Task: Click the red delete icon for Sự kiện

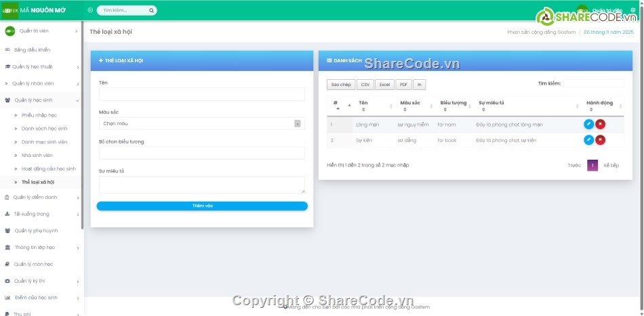Action: click(x=600, y=140)
